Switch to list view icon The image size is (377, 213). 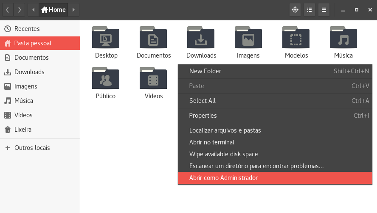click(x=309, y=10)
